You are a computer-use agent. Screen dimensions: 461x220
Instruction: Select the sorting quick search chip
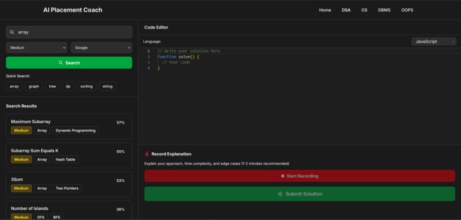[86, 86]
